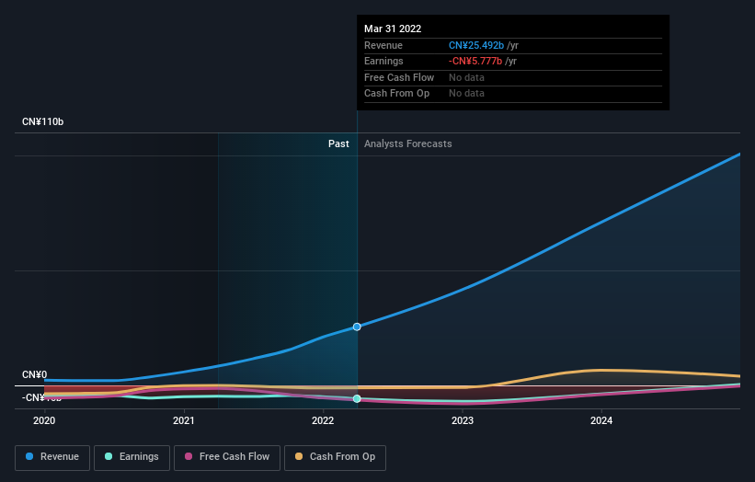The height and width of the screenshot is (482, 755).
Task: Select the Analysts Forecasts section label
Action: click(407, 143)
